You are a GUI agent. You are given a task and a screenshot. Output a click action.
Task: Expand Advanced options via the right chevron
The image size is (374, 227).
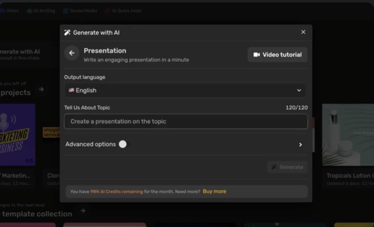coord(301,144)
